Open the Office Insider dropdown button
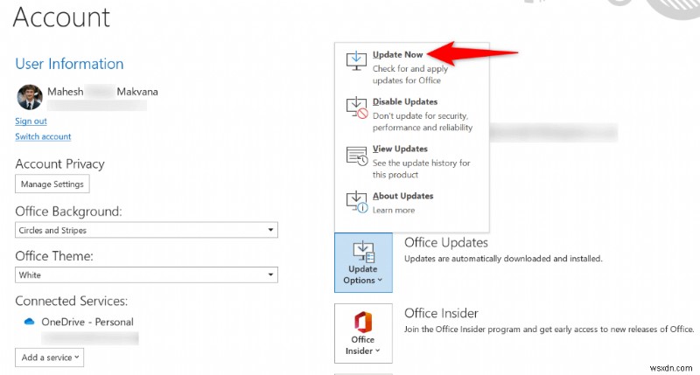Image resolution: width=700 pixels, height=375 pixels. [363, 334]
